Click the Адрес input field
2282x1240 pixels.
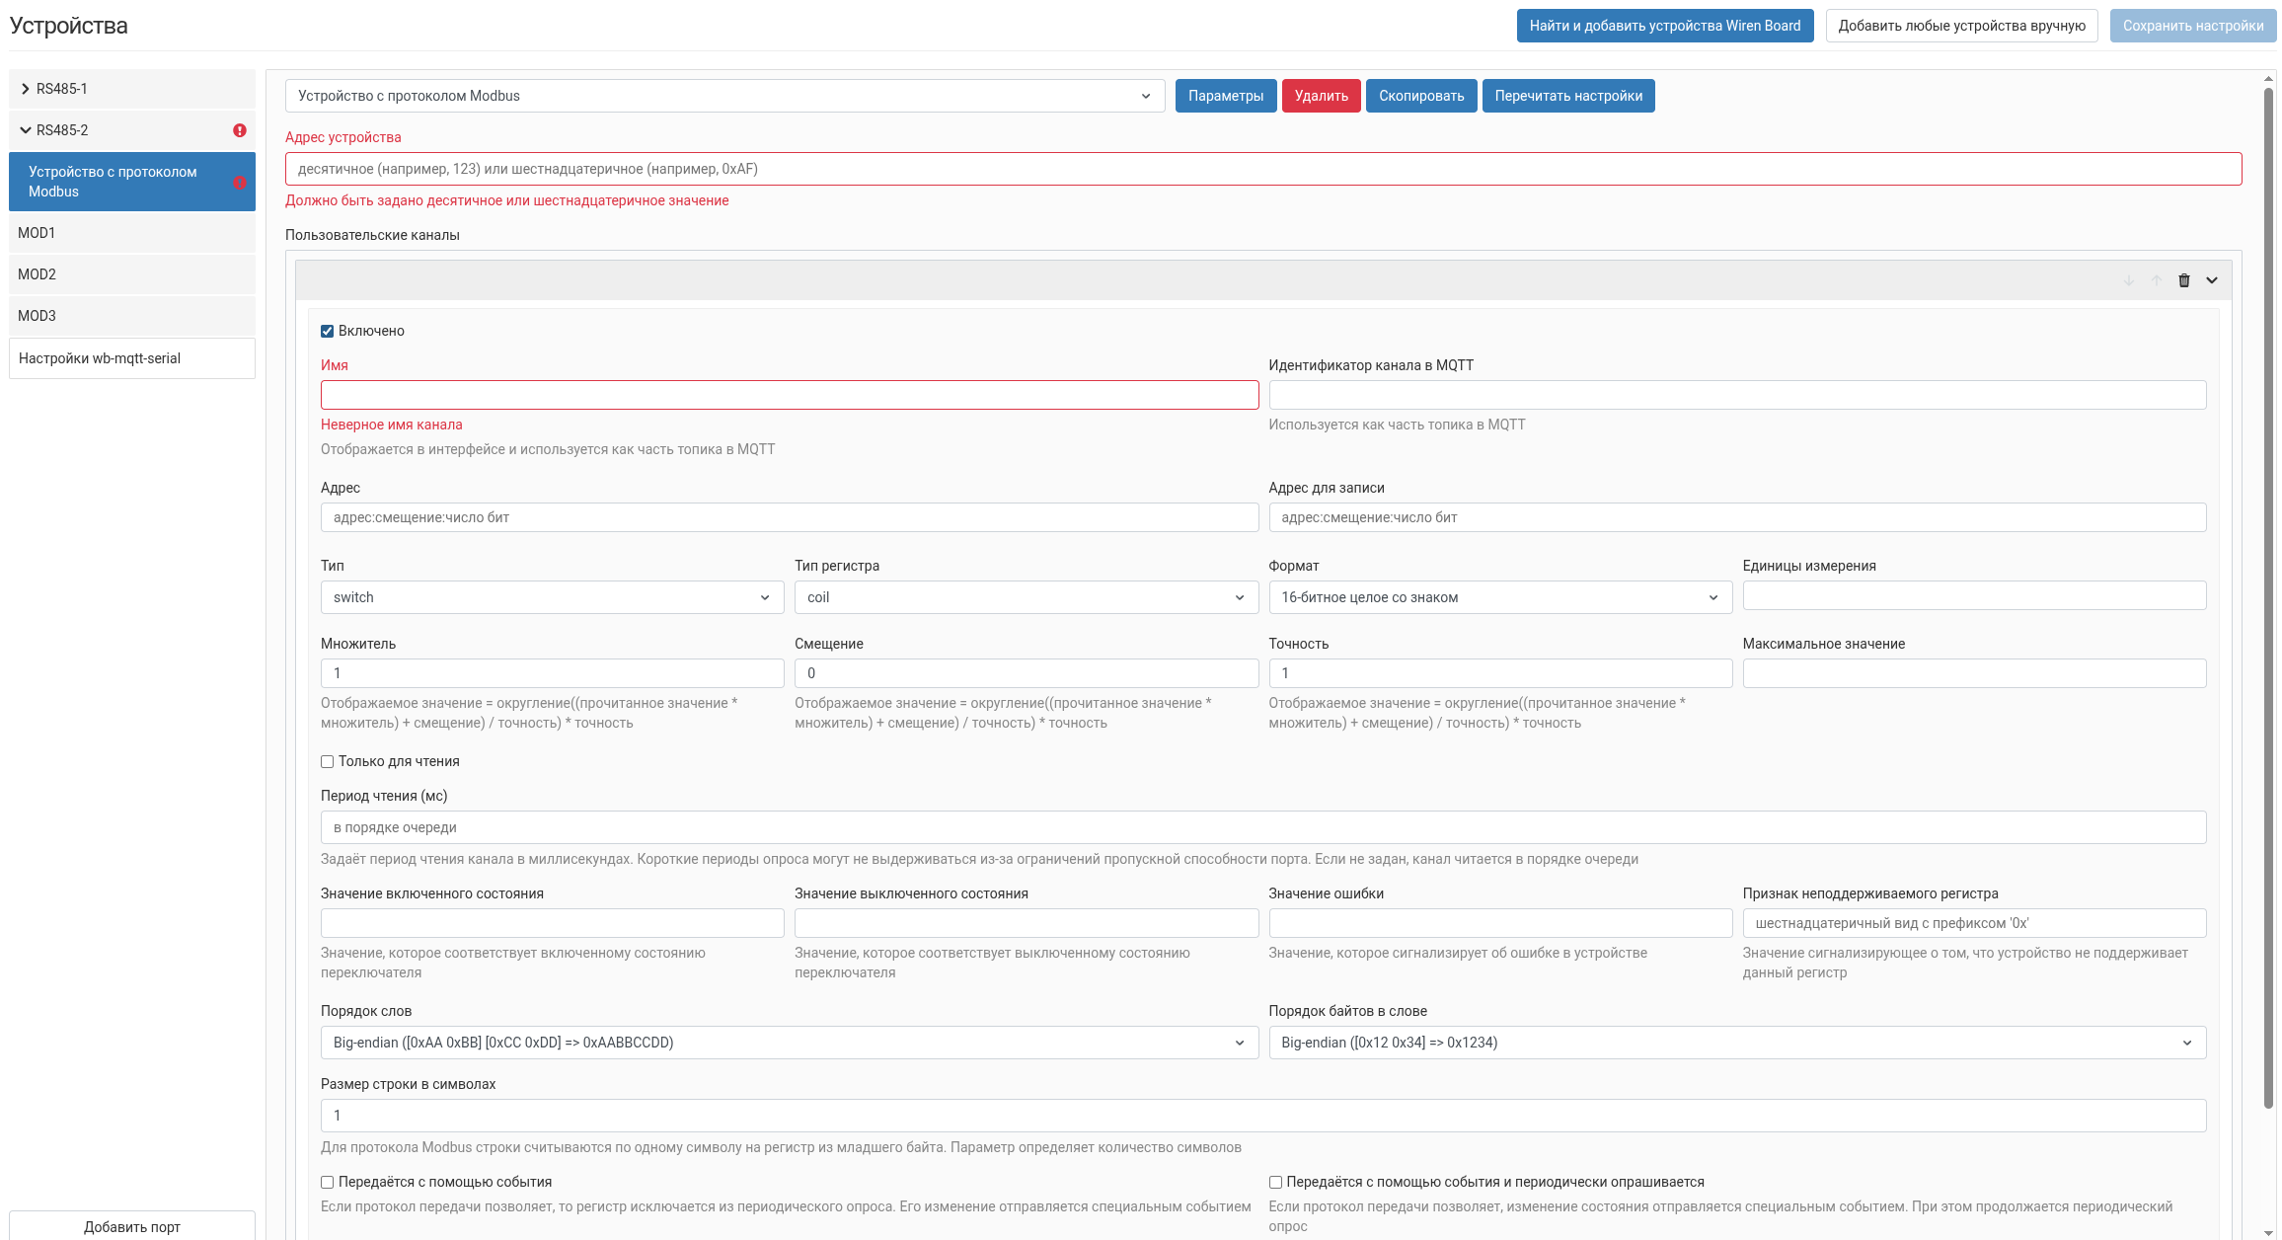(790, 517)
